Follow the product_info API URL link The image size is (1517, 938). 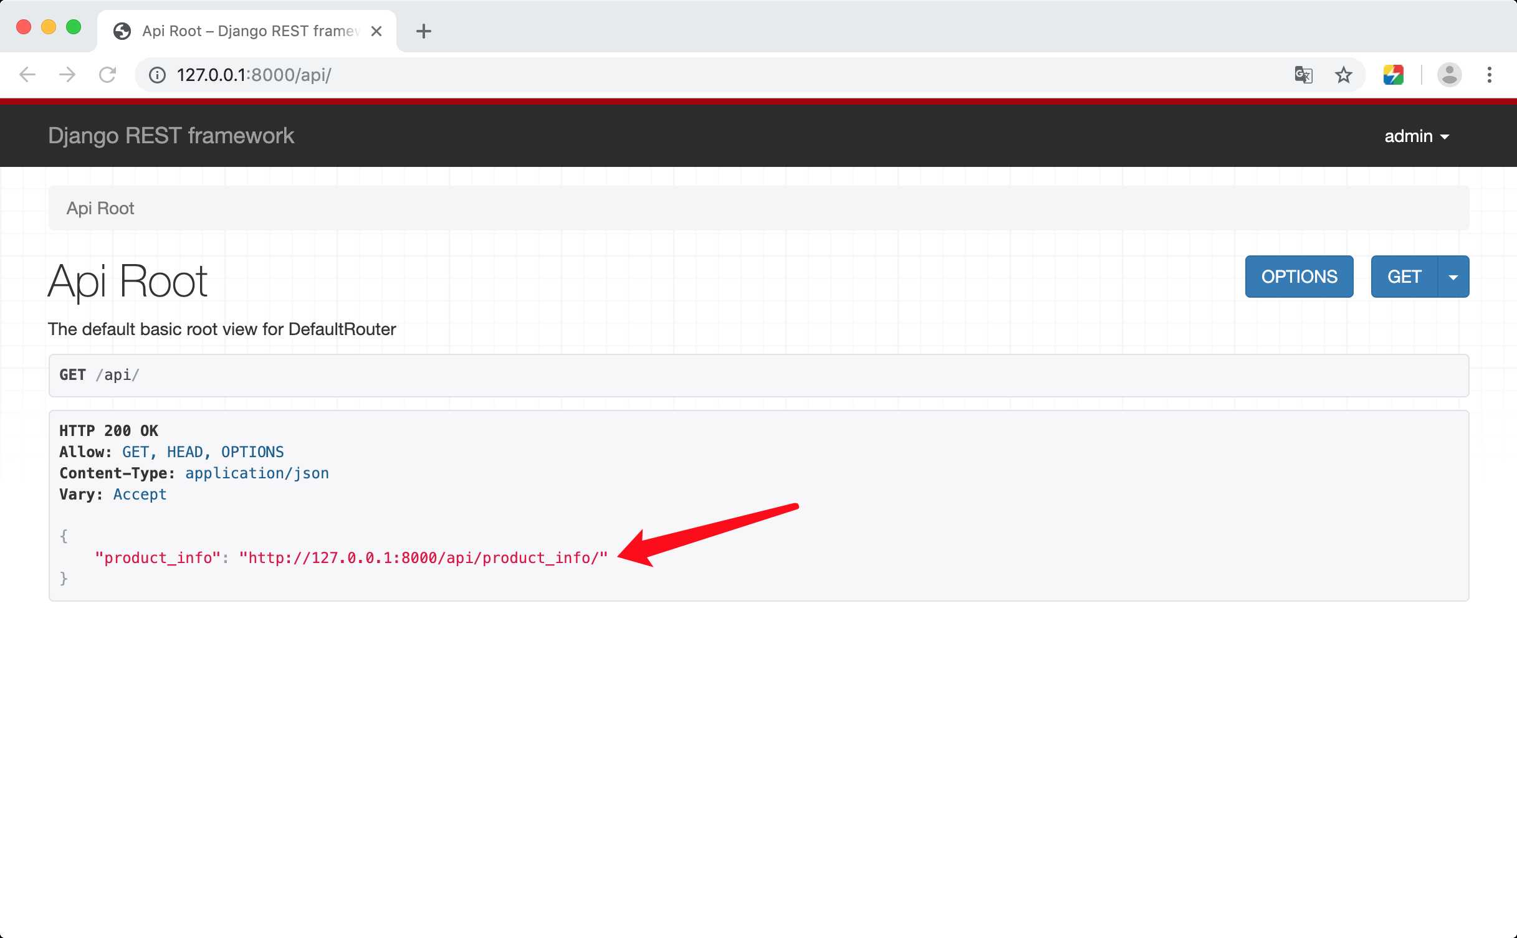[423, 557]
